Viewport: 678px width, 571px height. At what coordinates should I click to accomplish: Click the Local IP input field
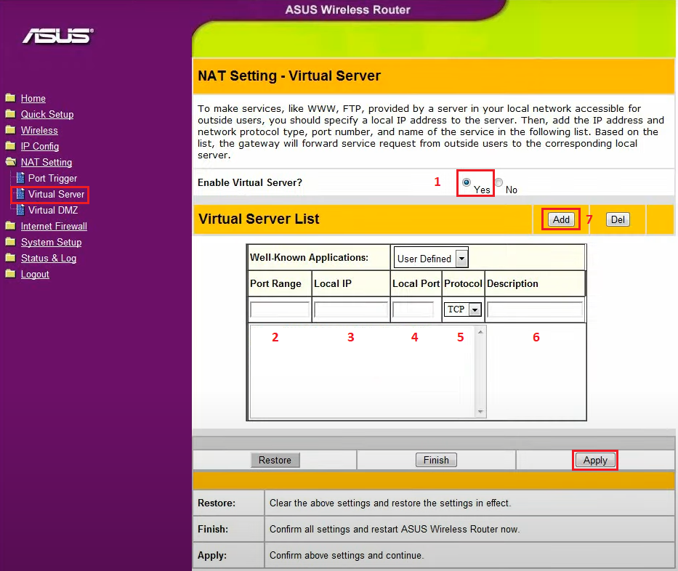[x=351, y=310]
